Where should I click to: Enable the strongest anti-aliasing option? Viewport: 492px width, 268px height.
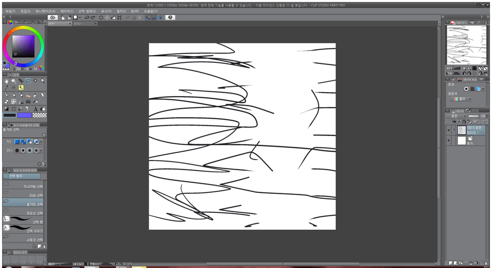(37, 150)
